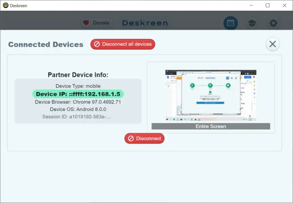The width and height of the screenshot is (293, 203).
Task: Open the tutorial graduation cap icon
Action: pyautogui.click(x=252, y=23)
